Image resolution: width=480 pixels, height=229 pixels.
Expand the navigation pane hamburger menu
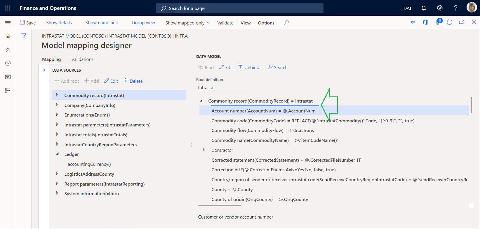click(x=8, y=22)
